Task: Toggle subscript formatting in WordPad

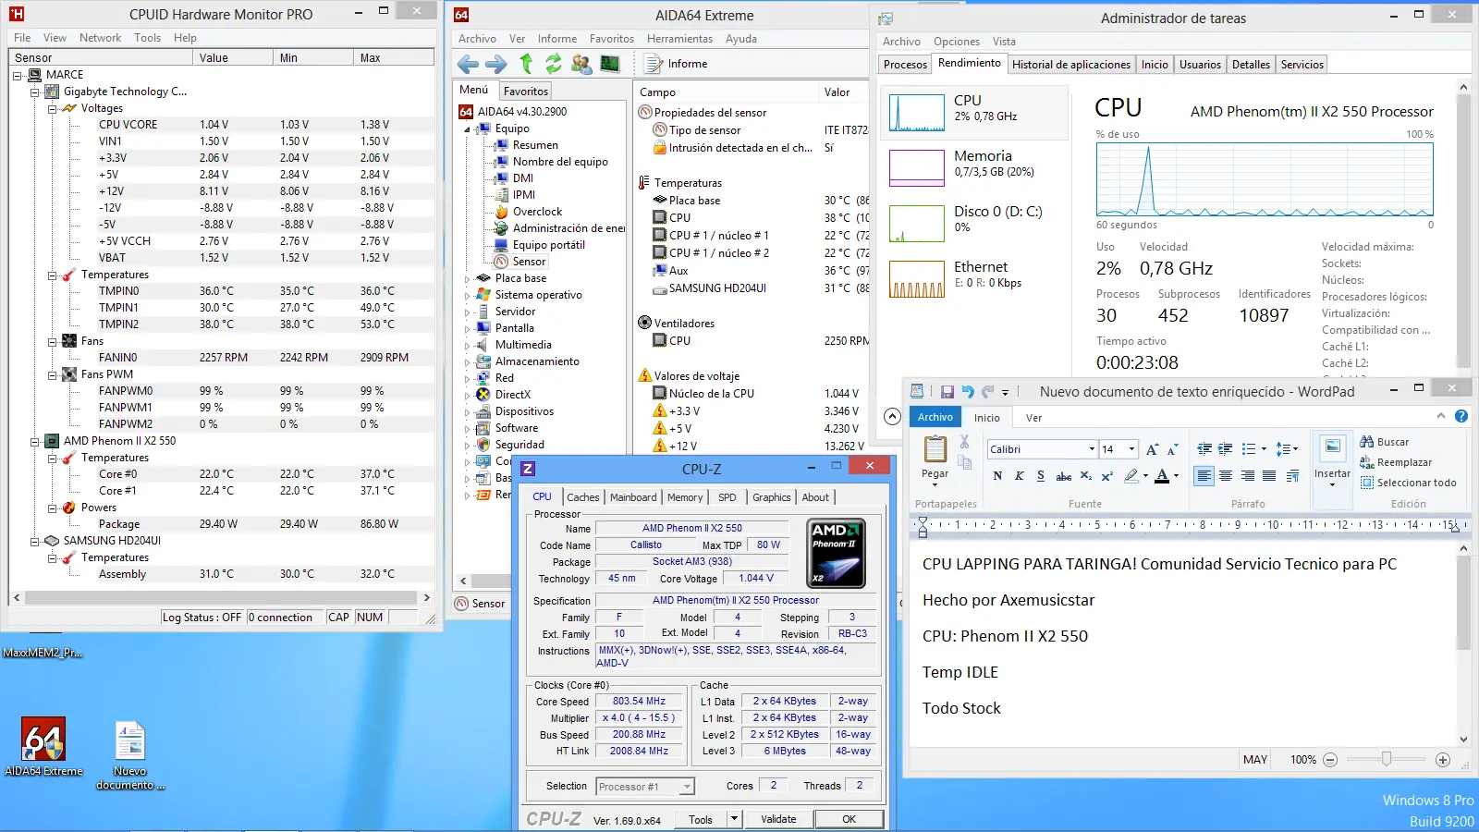Action: click(1086, 475)
